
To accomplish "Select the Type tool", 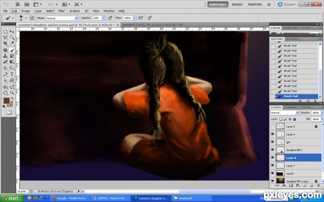I will [12, 74].
